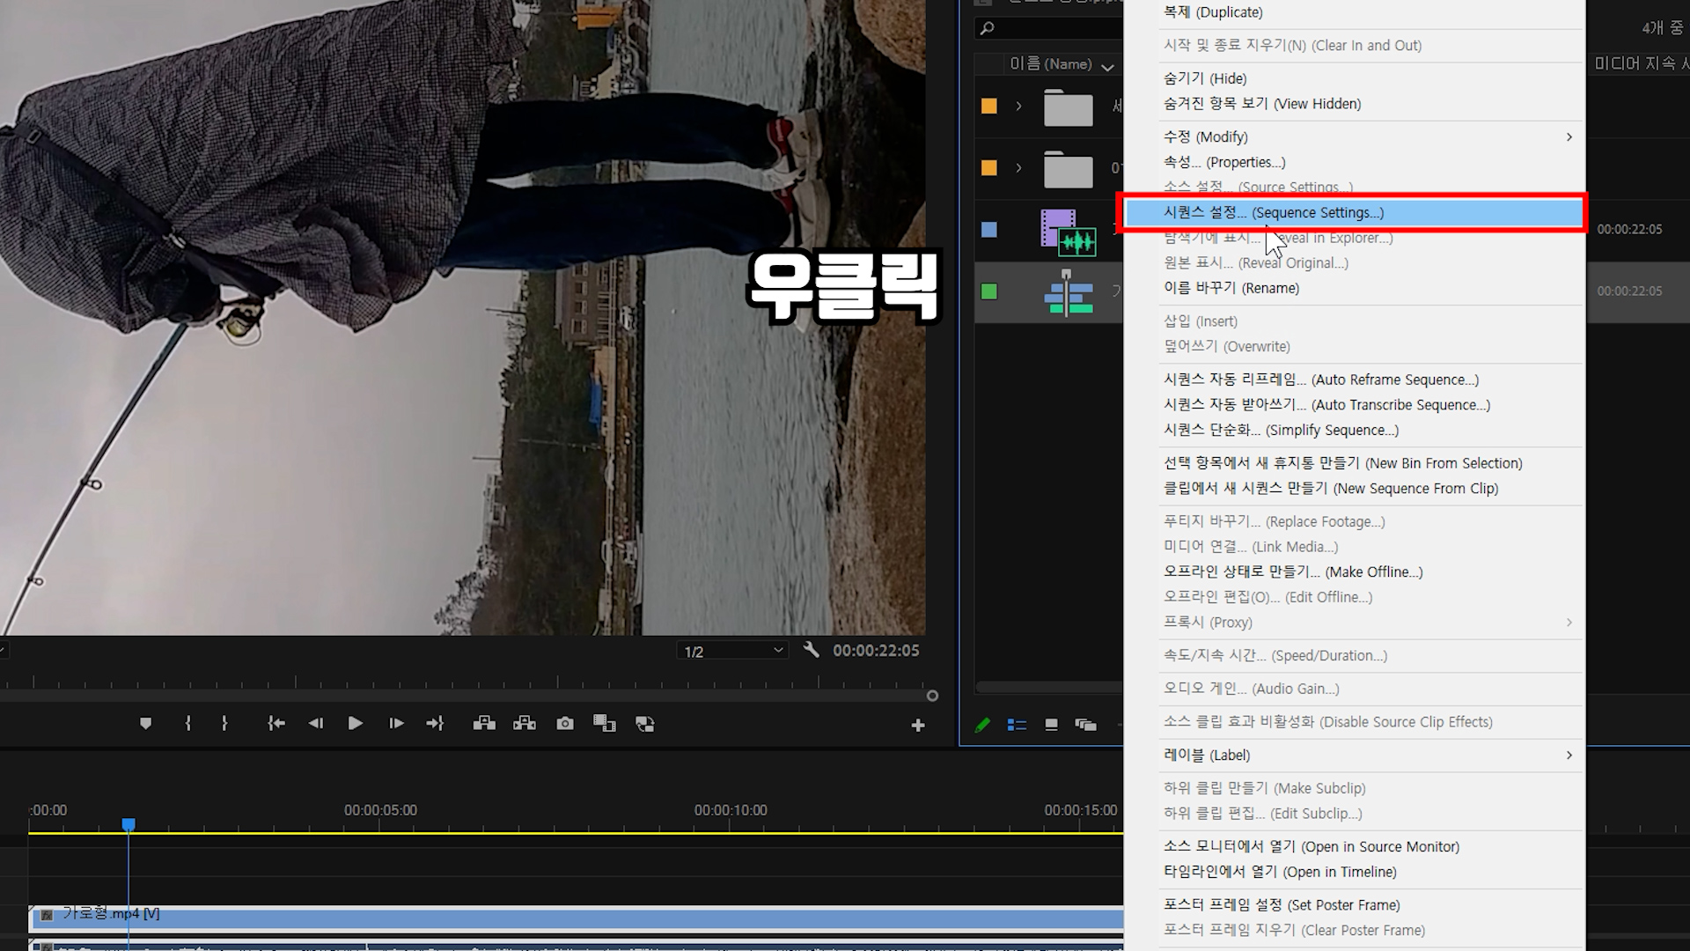
Task: Click the Export Frame camera icon
Action: [x=565, y=724]
